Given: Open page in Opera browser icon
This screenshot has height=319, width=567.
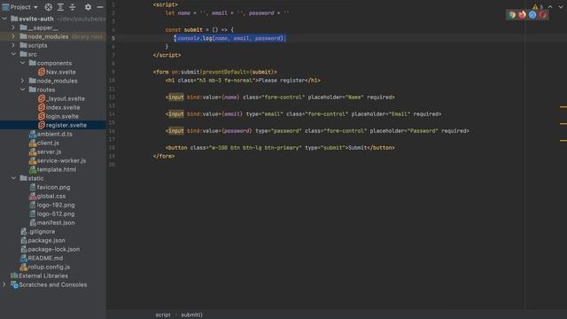Looking at the screenshot, I should coord(542,15).
